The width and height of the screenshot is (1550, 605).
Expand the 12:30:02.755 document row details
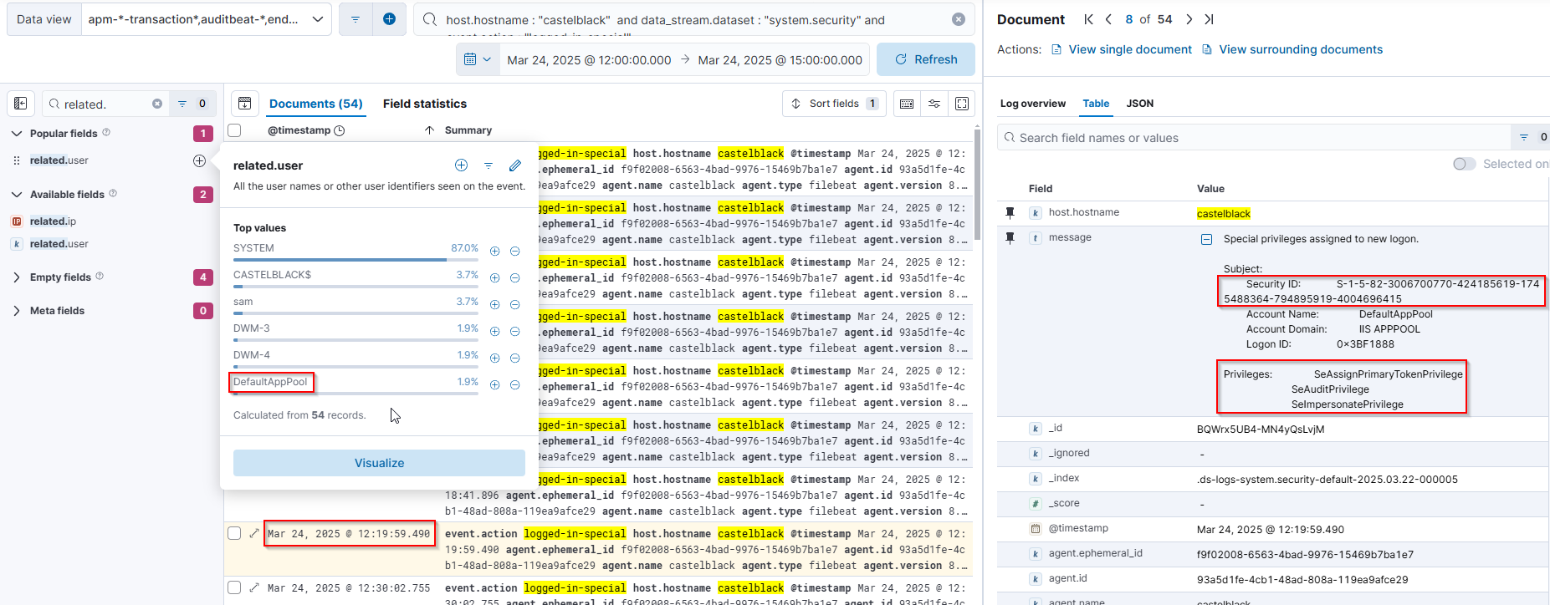pos(254,587)
